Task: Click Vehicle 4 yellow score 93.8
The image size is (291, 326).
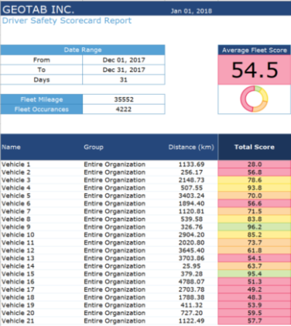Action: pos(255,188)
